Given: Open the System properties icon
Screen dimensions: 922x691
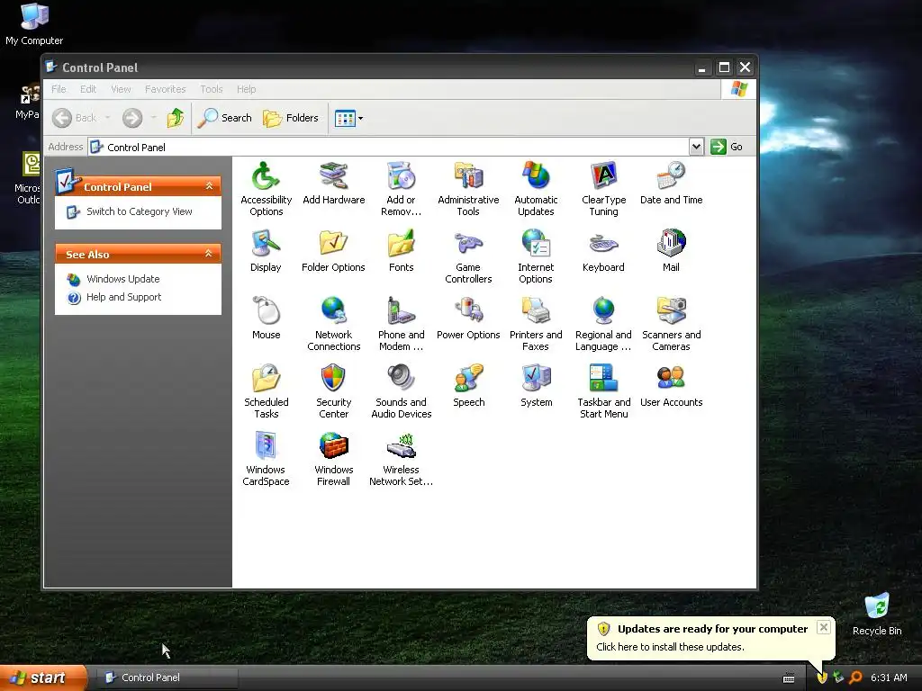Looking at the screenshot, I should tap(536, 385).
